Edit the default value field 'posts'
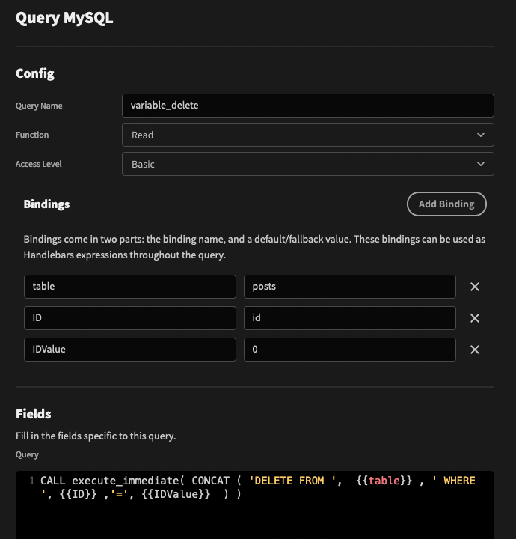The image size is (516, 539). [x=350, y=287]
